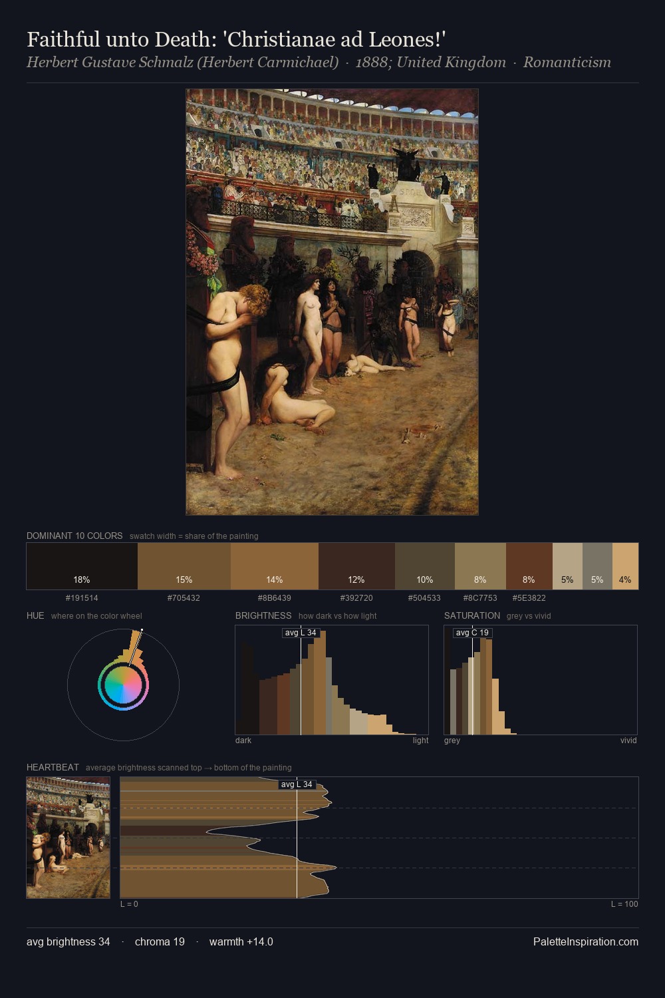Click the artist name Herbert Gustave Schmalz
The image size is (665, 998).
[182, 63]
